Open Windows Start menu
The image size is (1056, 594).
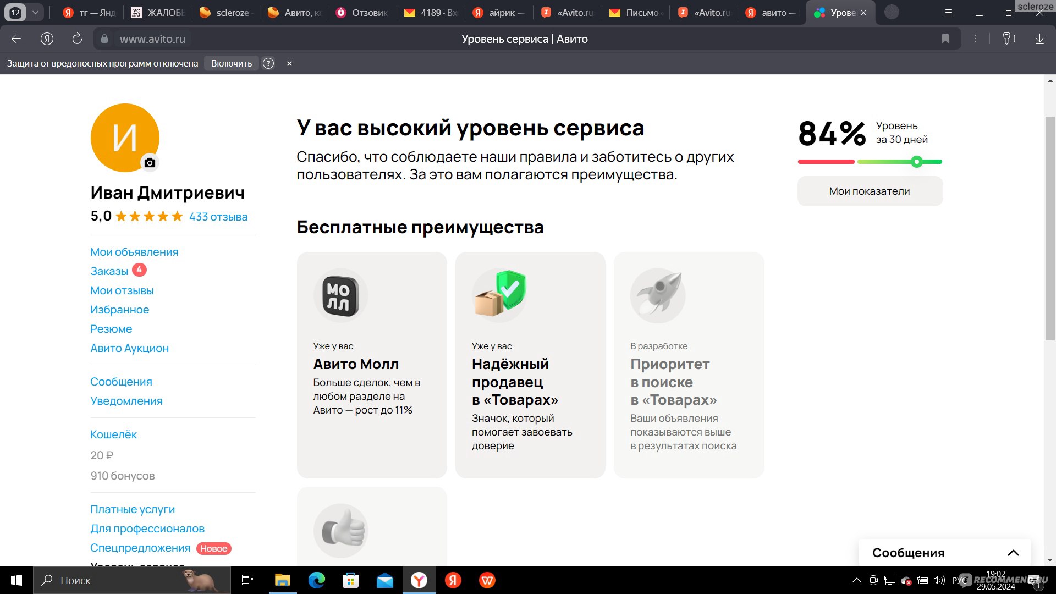[x=16, y=580]
